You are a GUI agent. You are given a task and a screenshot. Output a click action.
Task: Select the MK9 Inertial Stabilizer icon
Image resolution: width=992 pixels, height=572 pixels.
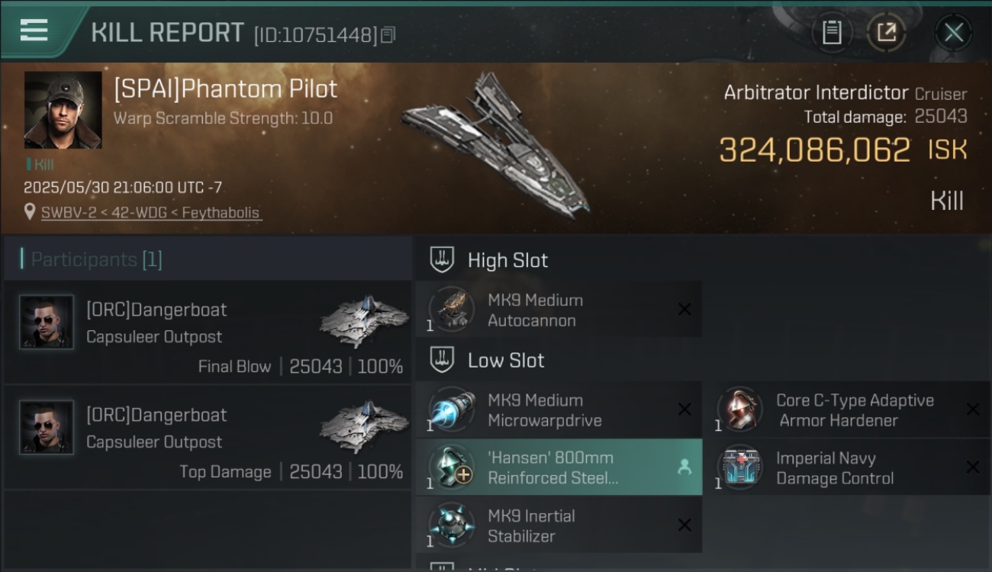tap(452, 525)
